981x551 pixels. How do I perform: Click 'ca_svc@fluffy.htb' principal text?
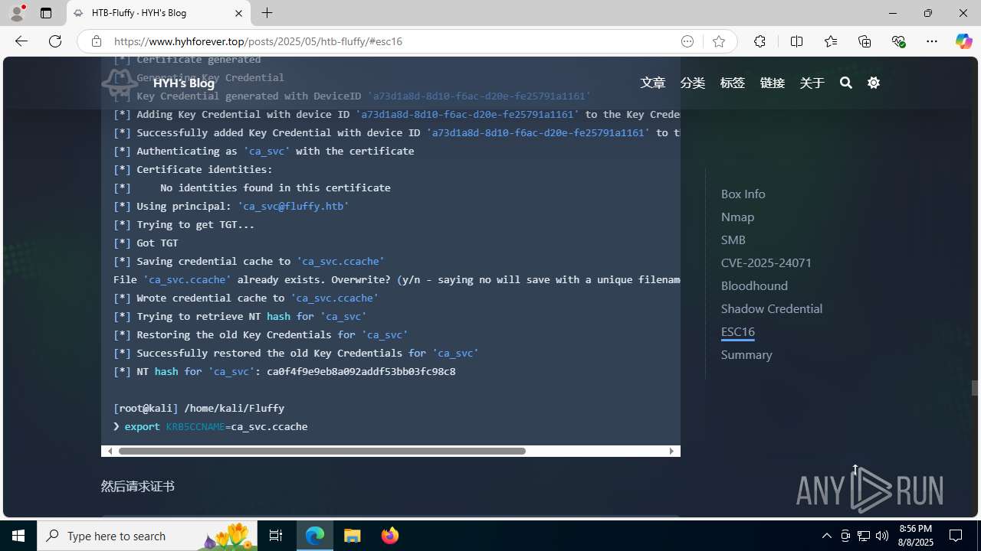point(294,206)
